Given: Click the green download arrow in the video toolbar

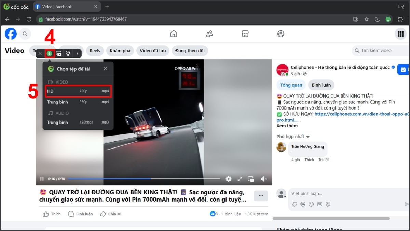Looking at the screenshot, I should (50, 53).
